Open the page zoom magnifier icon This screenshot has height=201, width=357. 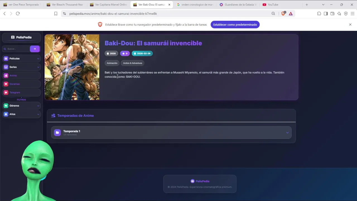(x=273, y=13)
